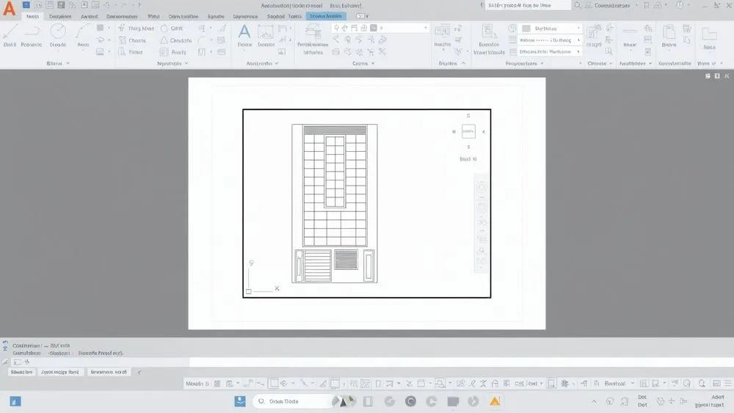Expand the Utilities panel title arrow
The width and height of the screenshot is (734, 413).
[x=650, y=63]
